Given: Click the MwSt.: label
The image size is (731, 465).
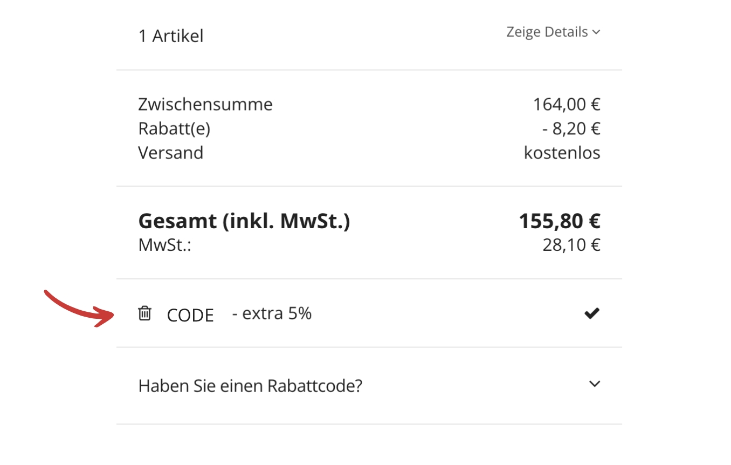Looking at the screenshot, I should point(165,245).
